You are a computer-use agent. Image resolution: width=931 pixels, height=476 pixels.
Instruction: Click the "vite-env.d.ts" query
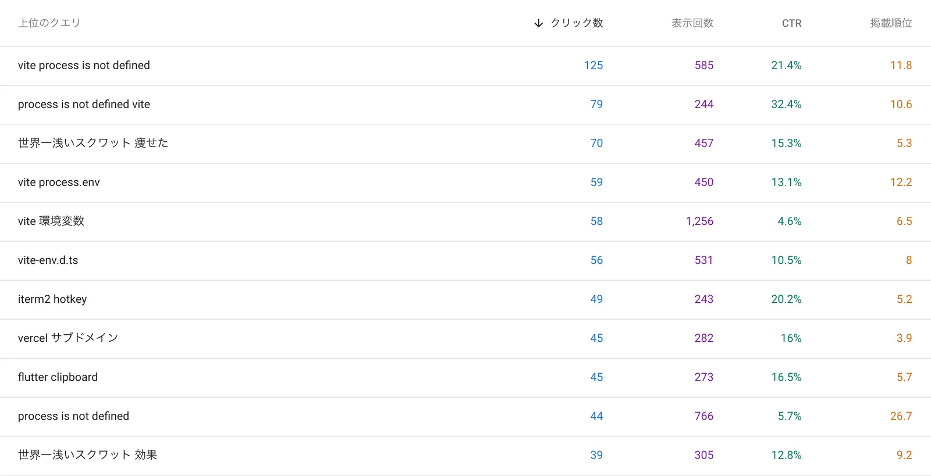48,260
